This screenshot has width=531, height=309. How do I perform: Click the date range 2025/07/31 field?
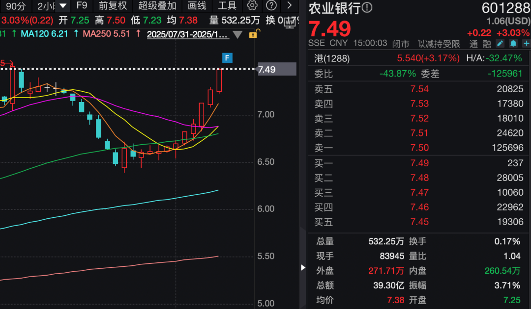click(188, 34)
